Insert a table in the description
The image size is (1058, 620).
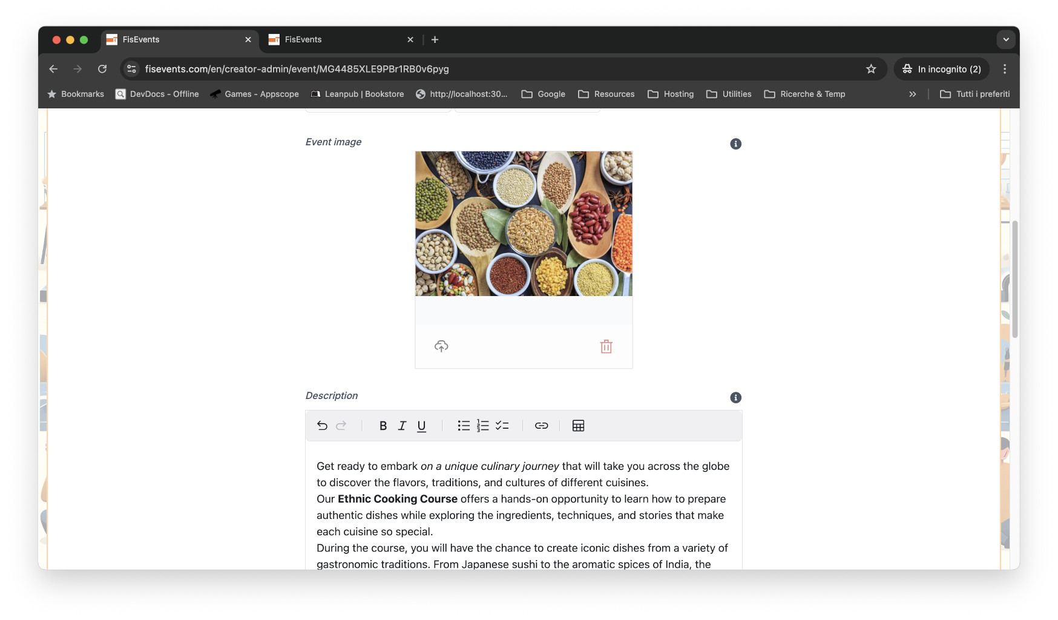tap(579, 426)
